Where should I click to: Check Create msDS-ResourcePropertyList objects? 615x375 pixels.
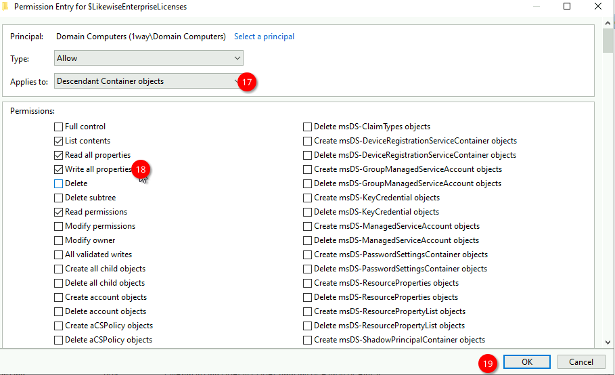[307, 311]
